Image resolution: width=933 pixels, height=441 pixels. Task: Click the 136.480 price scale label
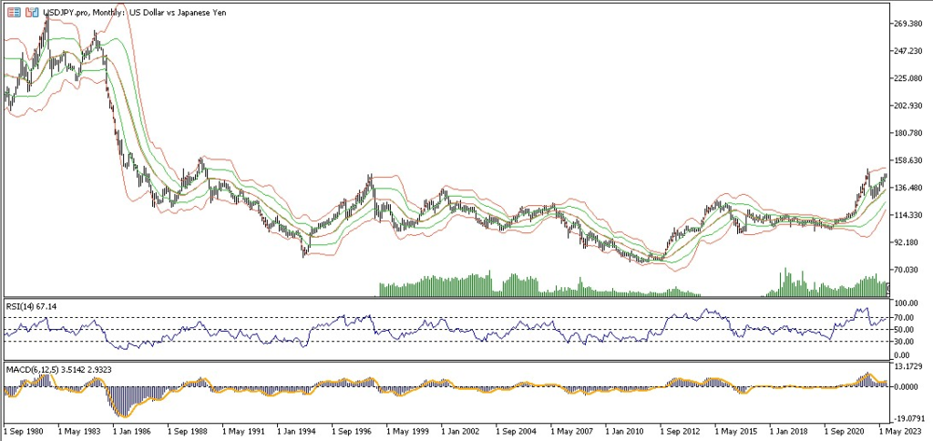click(911, 189)
